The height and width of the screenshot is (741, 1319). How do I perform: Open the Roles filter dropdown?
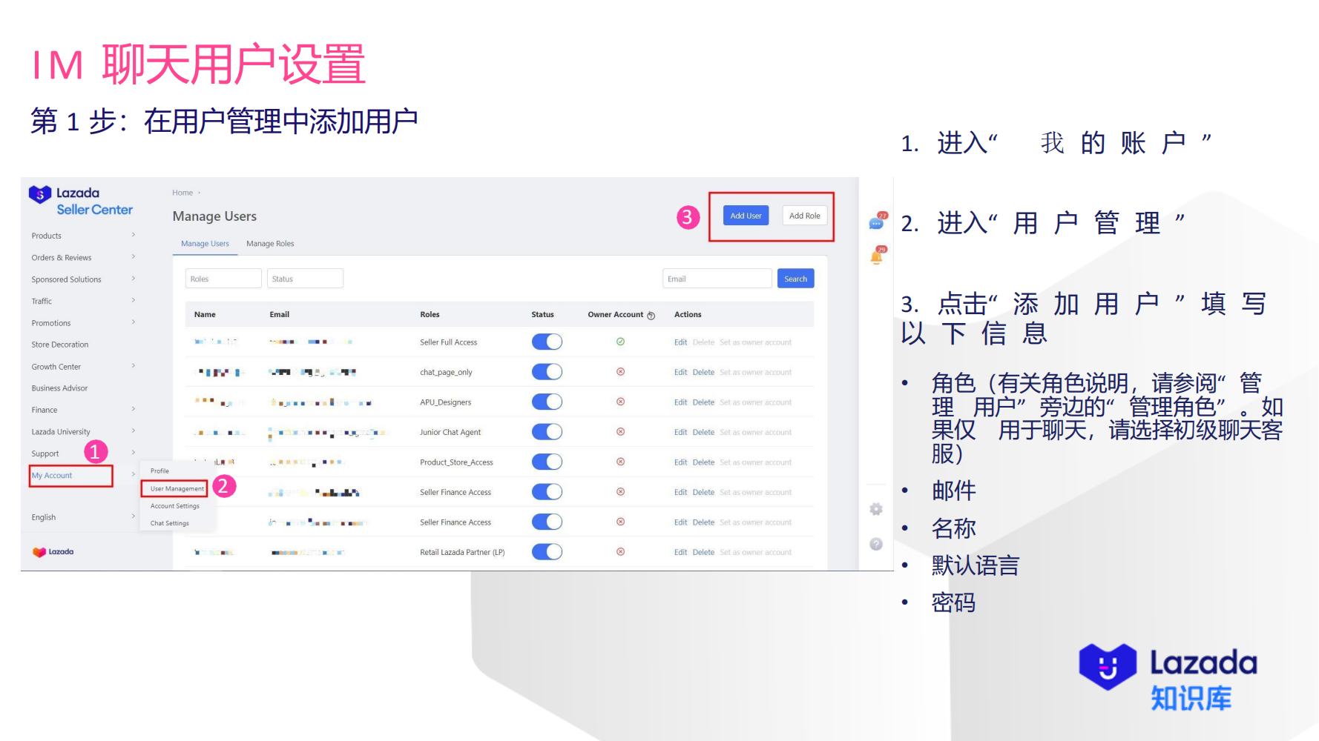(x=223, y=278)
